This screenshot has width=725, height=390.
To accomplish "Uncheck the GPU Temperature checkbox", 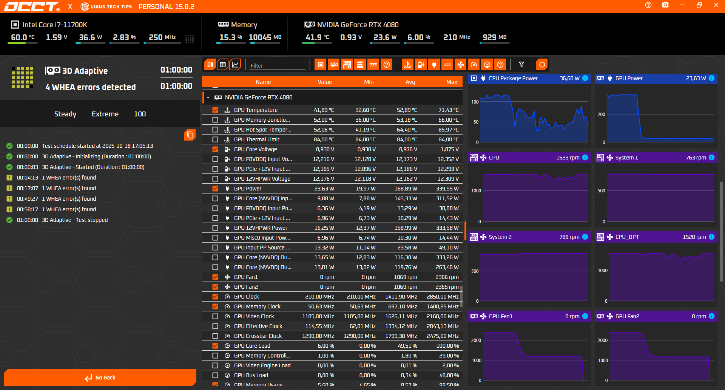I will pyautogui.click(x=215, y=110).
